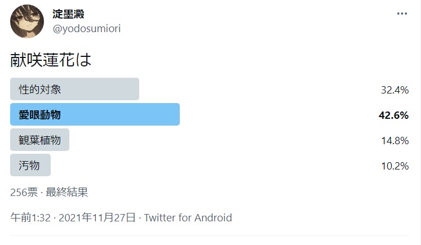
Task: Click the bold 42.6% percentage
Action: (x=393, y=115)
